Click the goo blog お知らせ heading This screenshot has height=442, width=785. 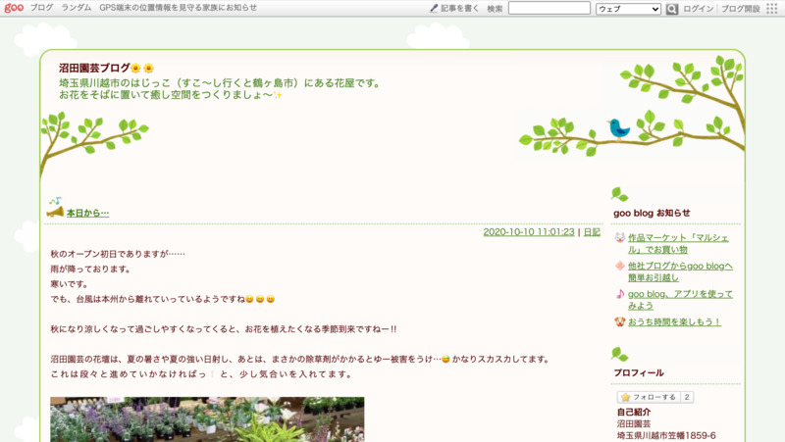pyautogui.click(x=652, y=213)
